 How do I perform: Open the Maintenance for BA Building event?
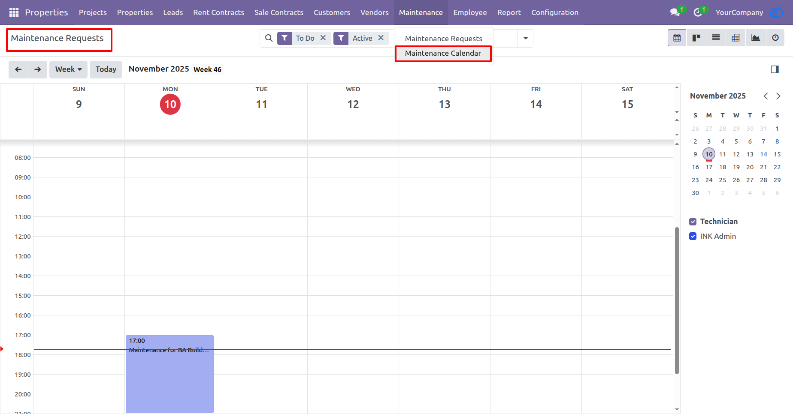[169, 374]
